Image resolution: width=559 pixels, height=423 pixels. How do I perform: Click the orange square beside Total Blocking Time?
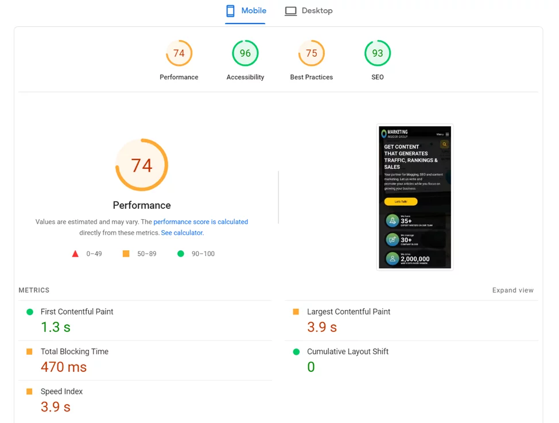[30, 352]
